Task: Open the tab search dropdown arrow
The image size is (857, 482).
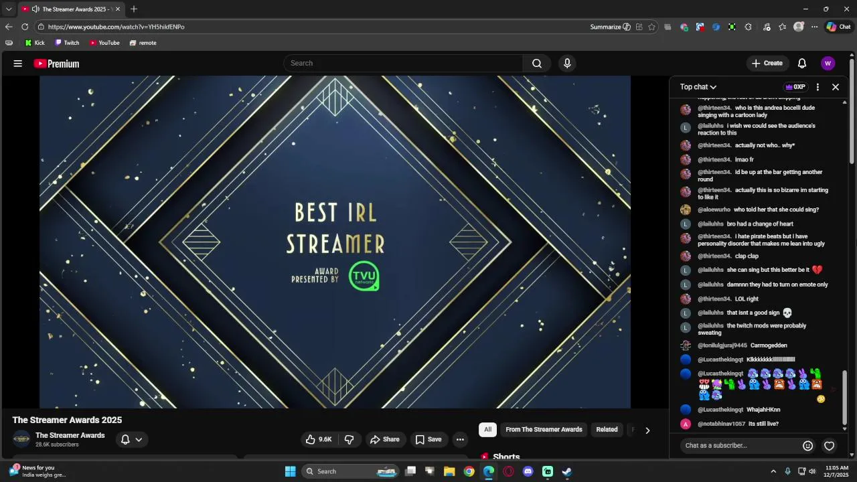Action: point(9,9)
